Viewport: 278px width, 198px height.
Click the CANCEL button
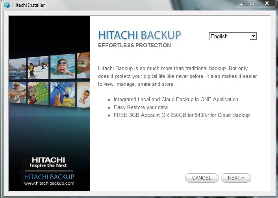point(202,178)
